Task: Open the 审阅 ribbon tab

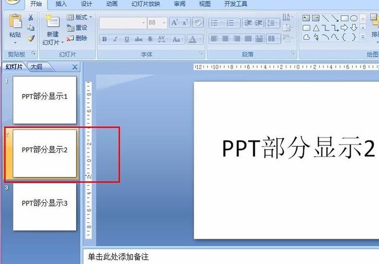Action: pyautogui.click(x=180, y=4)
